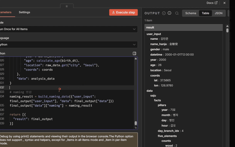
Task: Close the node editor panel
Action: click(x=224, y=3)
